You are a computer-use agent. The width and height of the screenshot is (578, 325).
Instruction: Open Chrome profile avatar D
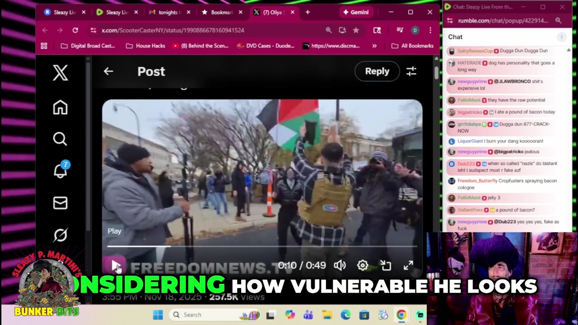click(415, 30)
